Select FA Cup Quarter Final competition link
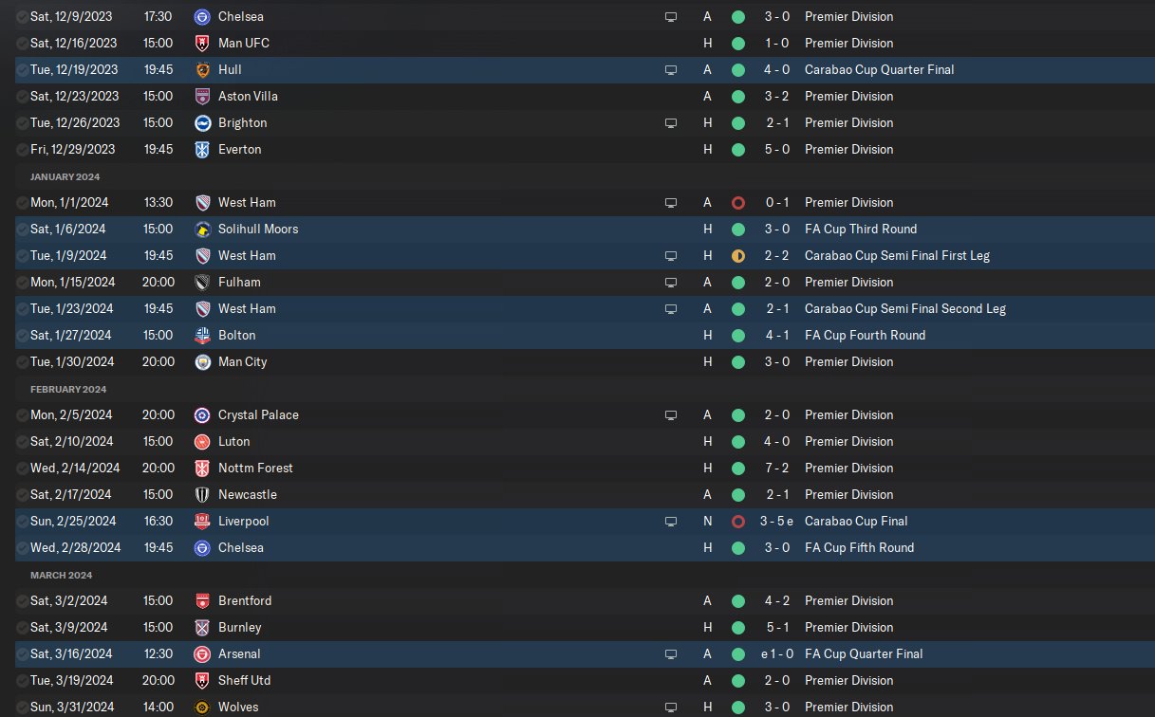Viewport: 1155px width, 717px height. [x=864, y=653]
